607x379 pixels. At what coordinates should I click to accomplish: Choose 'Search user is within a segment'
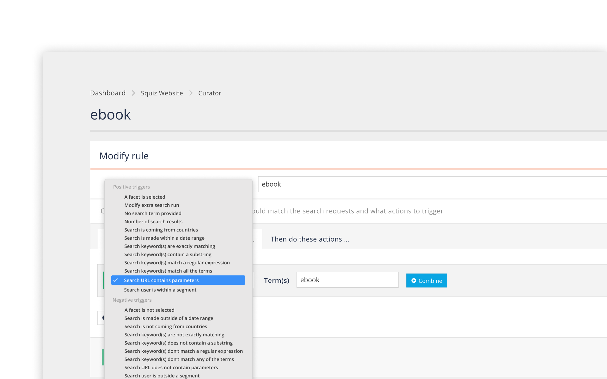pyautogui.click(x=160, y=290)
